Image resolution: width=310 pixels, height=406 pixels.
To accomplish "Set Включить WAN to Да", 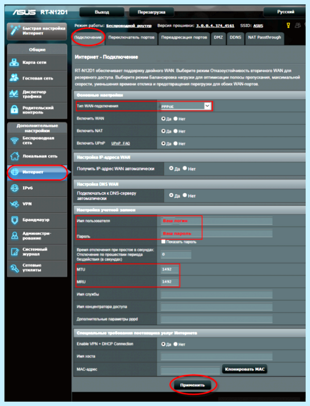I will [163, 119].
